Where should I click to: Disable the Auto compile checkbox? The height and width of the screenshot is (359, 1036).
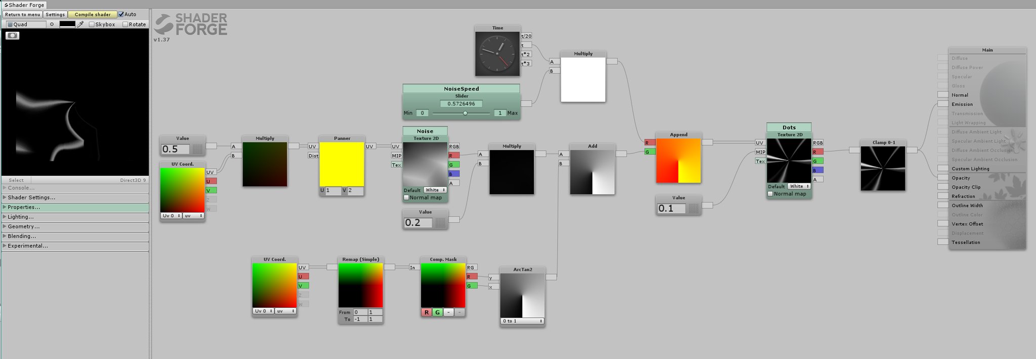(x=121, y=14)
